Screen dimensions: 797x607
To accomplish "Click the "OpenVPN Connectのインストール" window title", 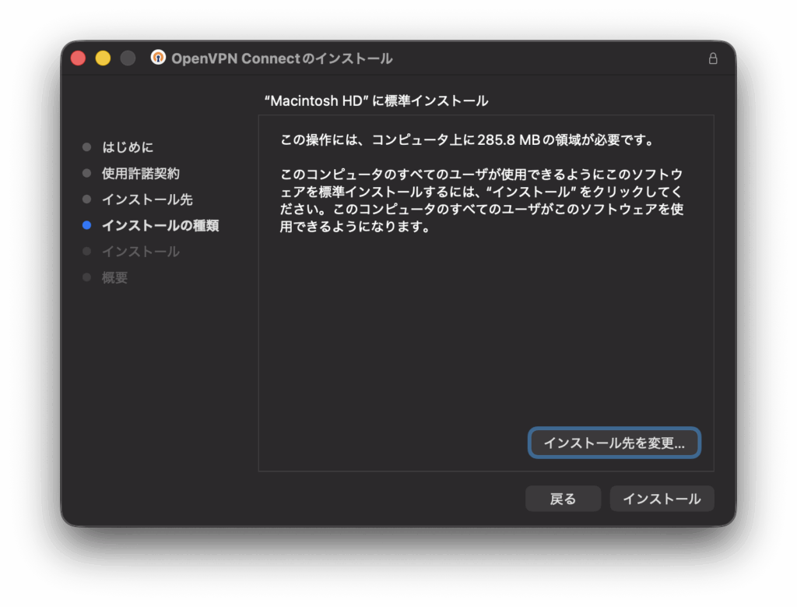I will pyautogui.click(x=281, y=58).
